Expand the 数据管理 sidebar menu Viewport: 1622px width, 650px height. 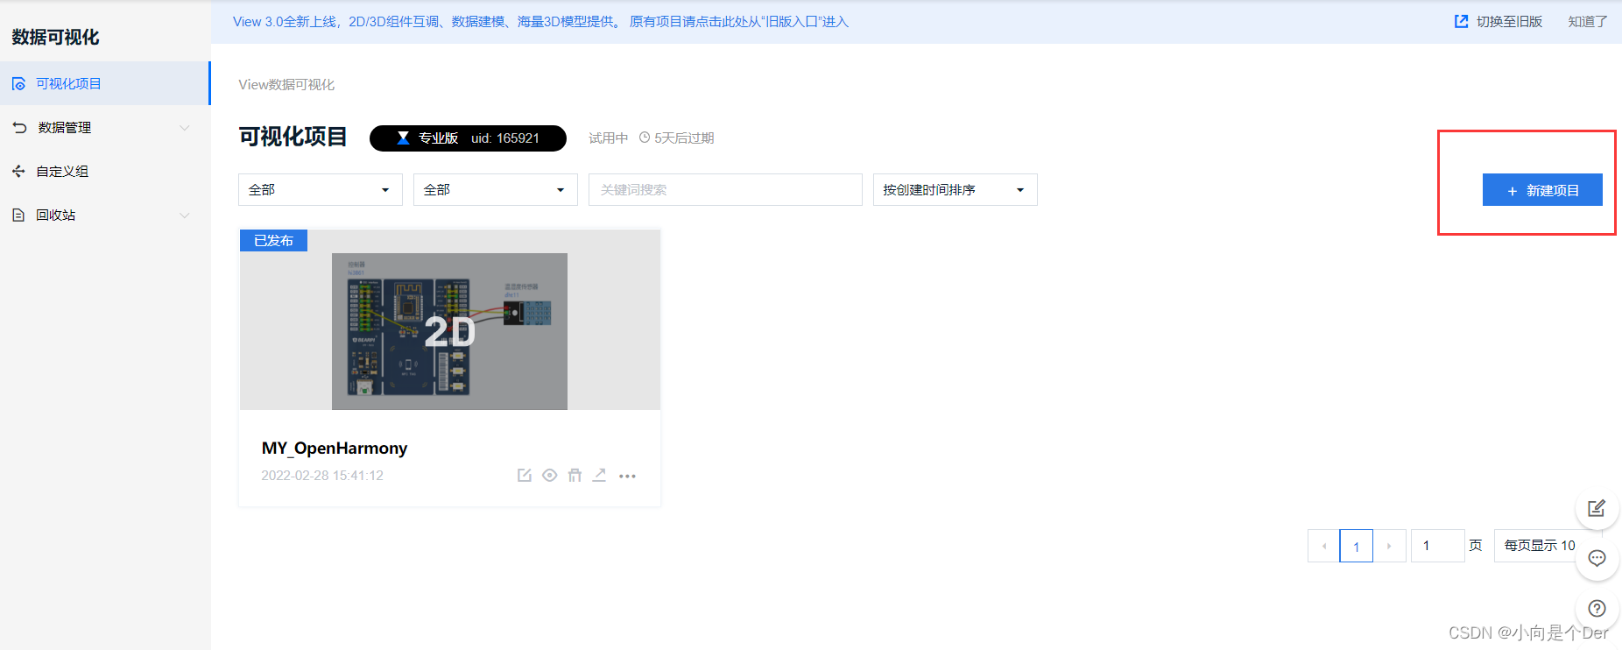tap(105, 127)
